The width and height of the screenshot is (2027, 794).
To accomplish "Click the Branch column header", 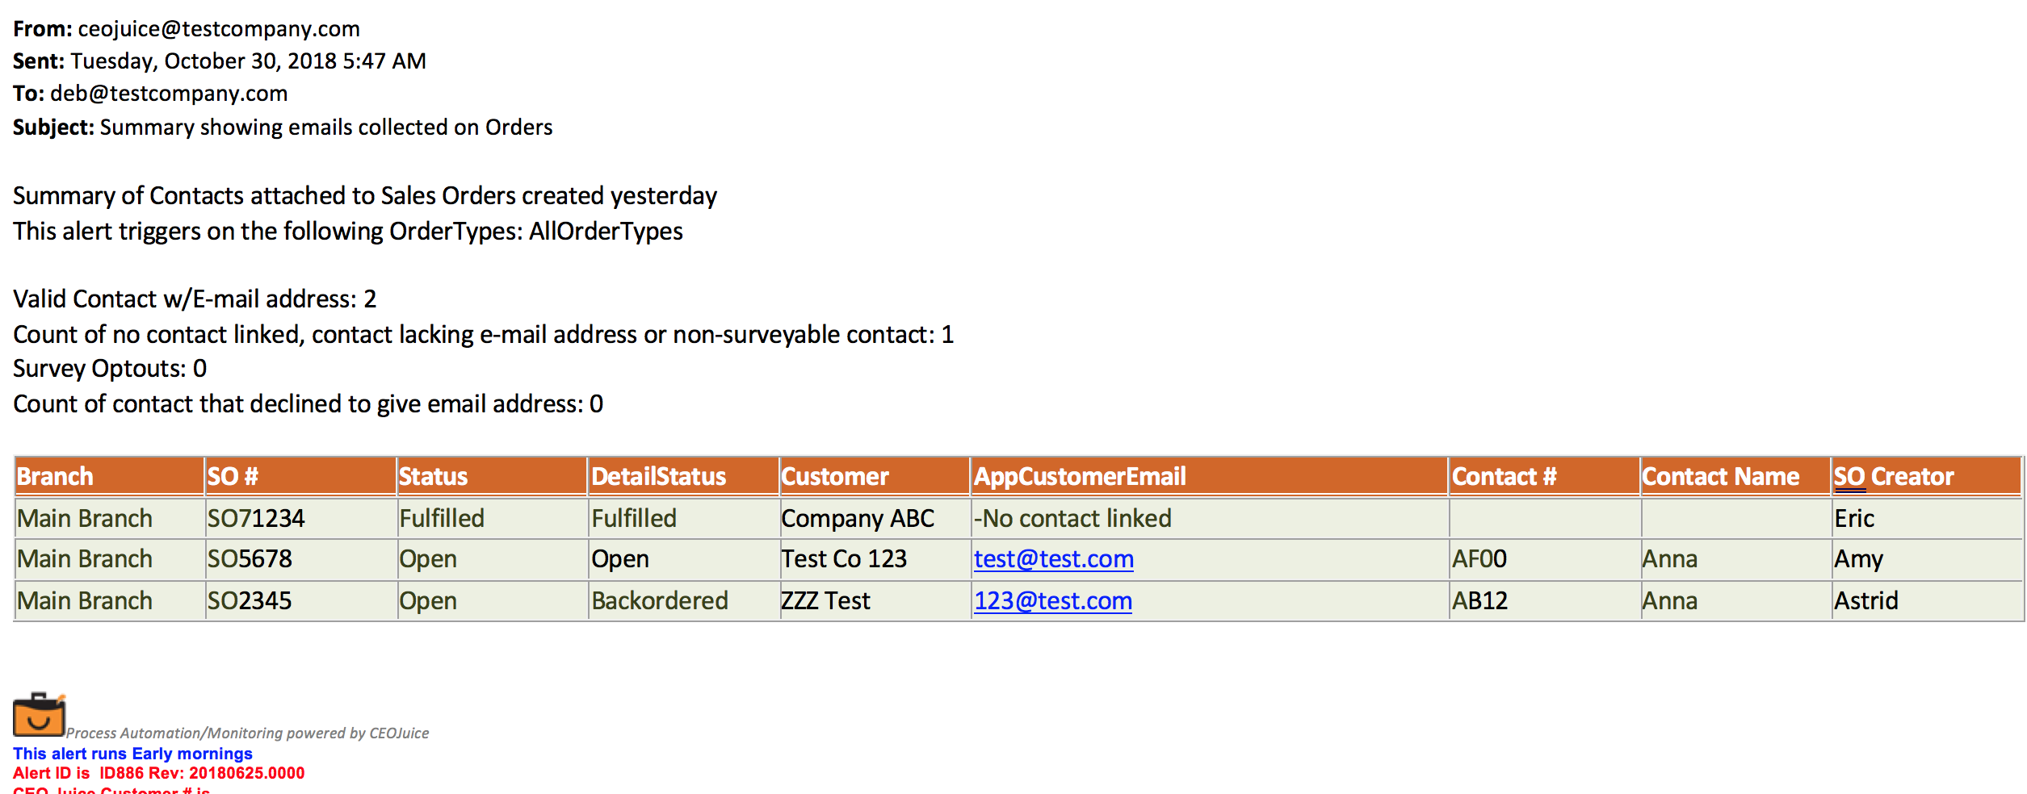I will pos(109,476).
